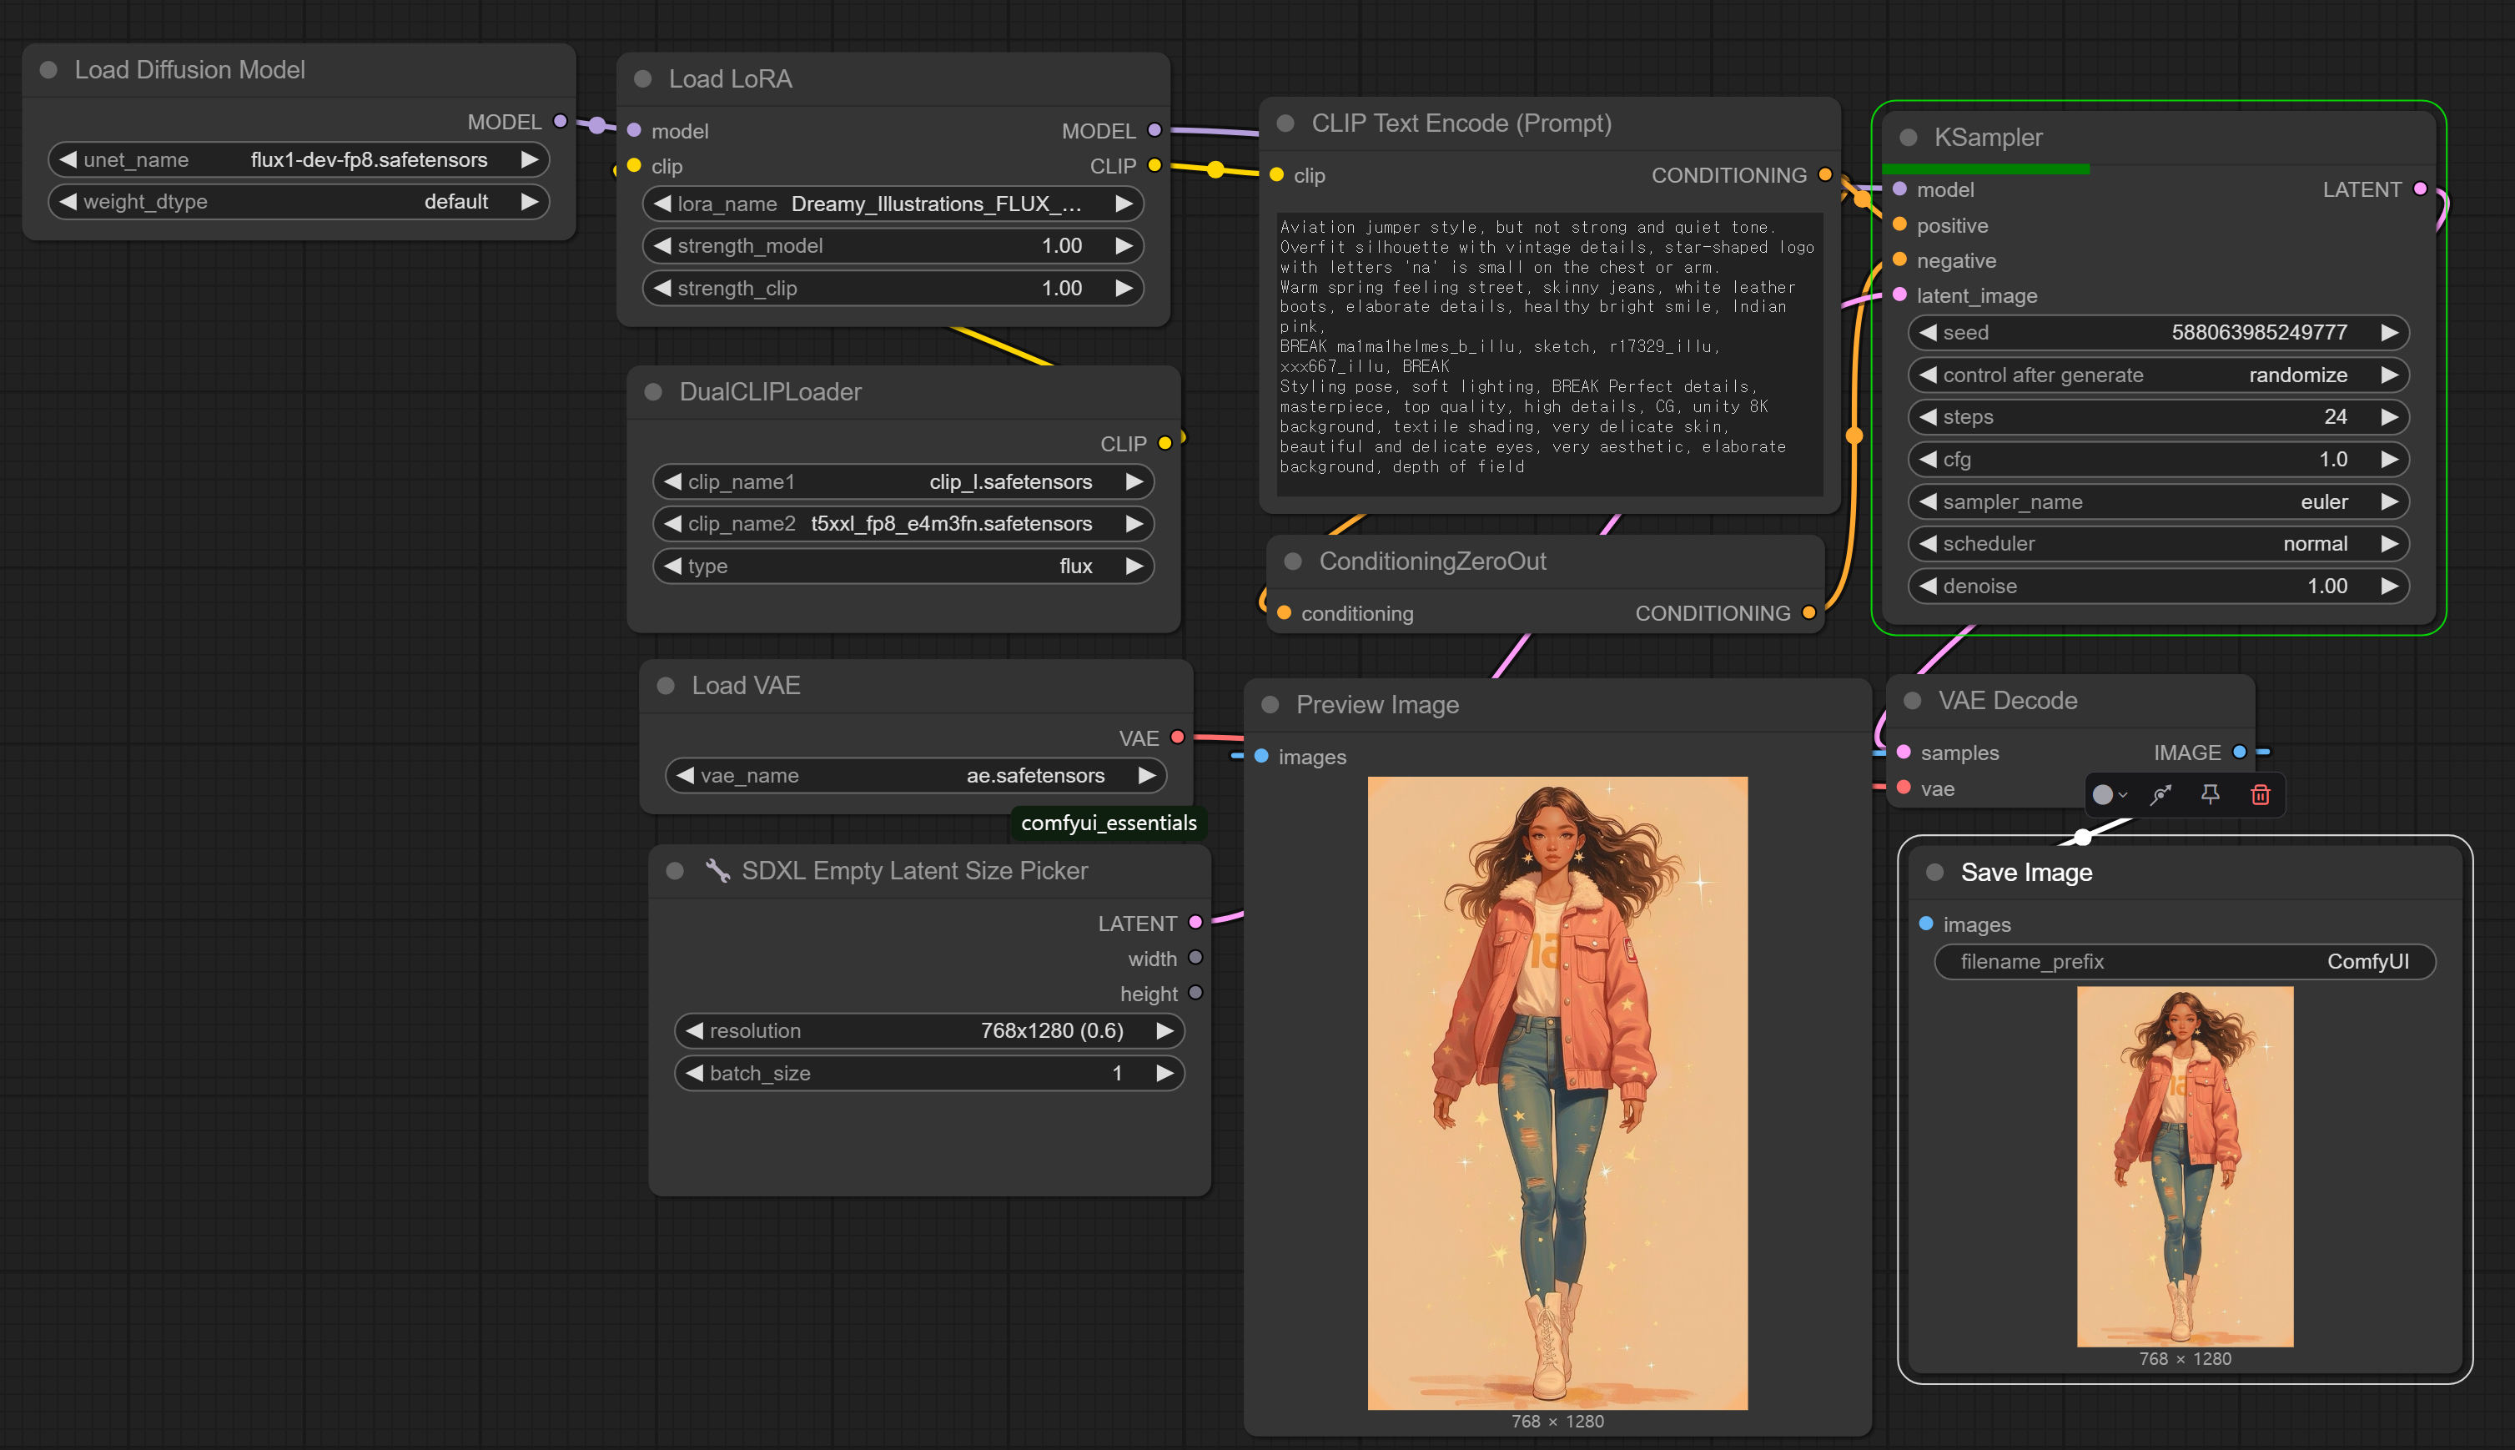Delete selected node with trash icon

[x=2260, y=795]
